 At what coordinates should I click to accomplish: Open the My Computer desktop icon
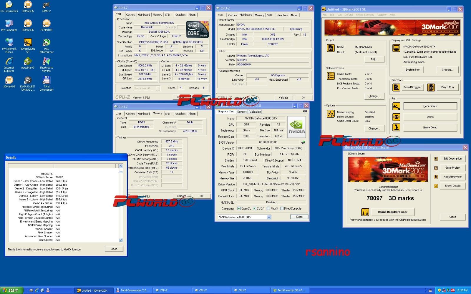point(9,26)
